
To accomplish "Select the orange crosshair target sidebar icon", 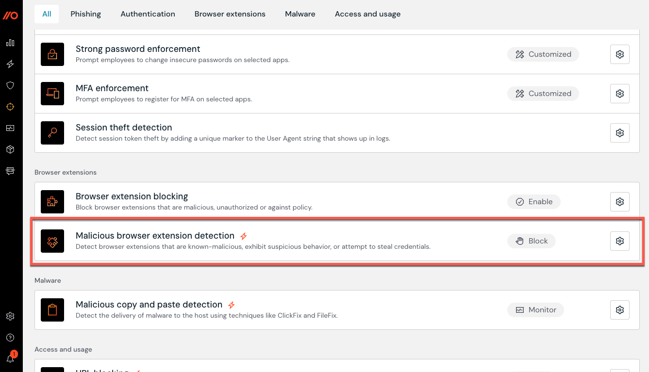I will (x=10, y=106).
